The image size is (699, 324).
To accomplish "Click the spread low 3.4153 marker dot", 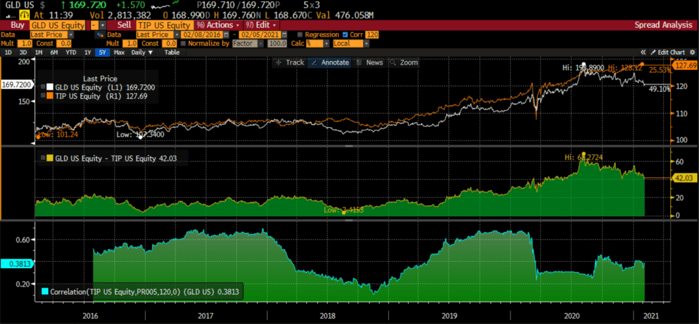I will tap(343, 213).
